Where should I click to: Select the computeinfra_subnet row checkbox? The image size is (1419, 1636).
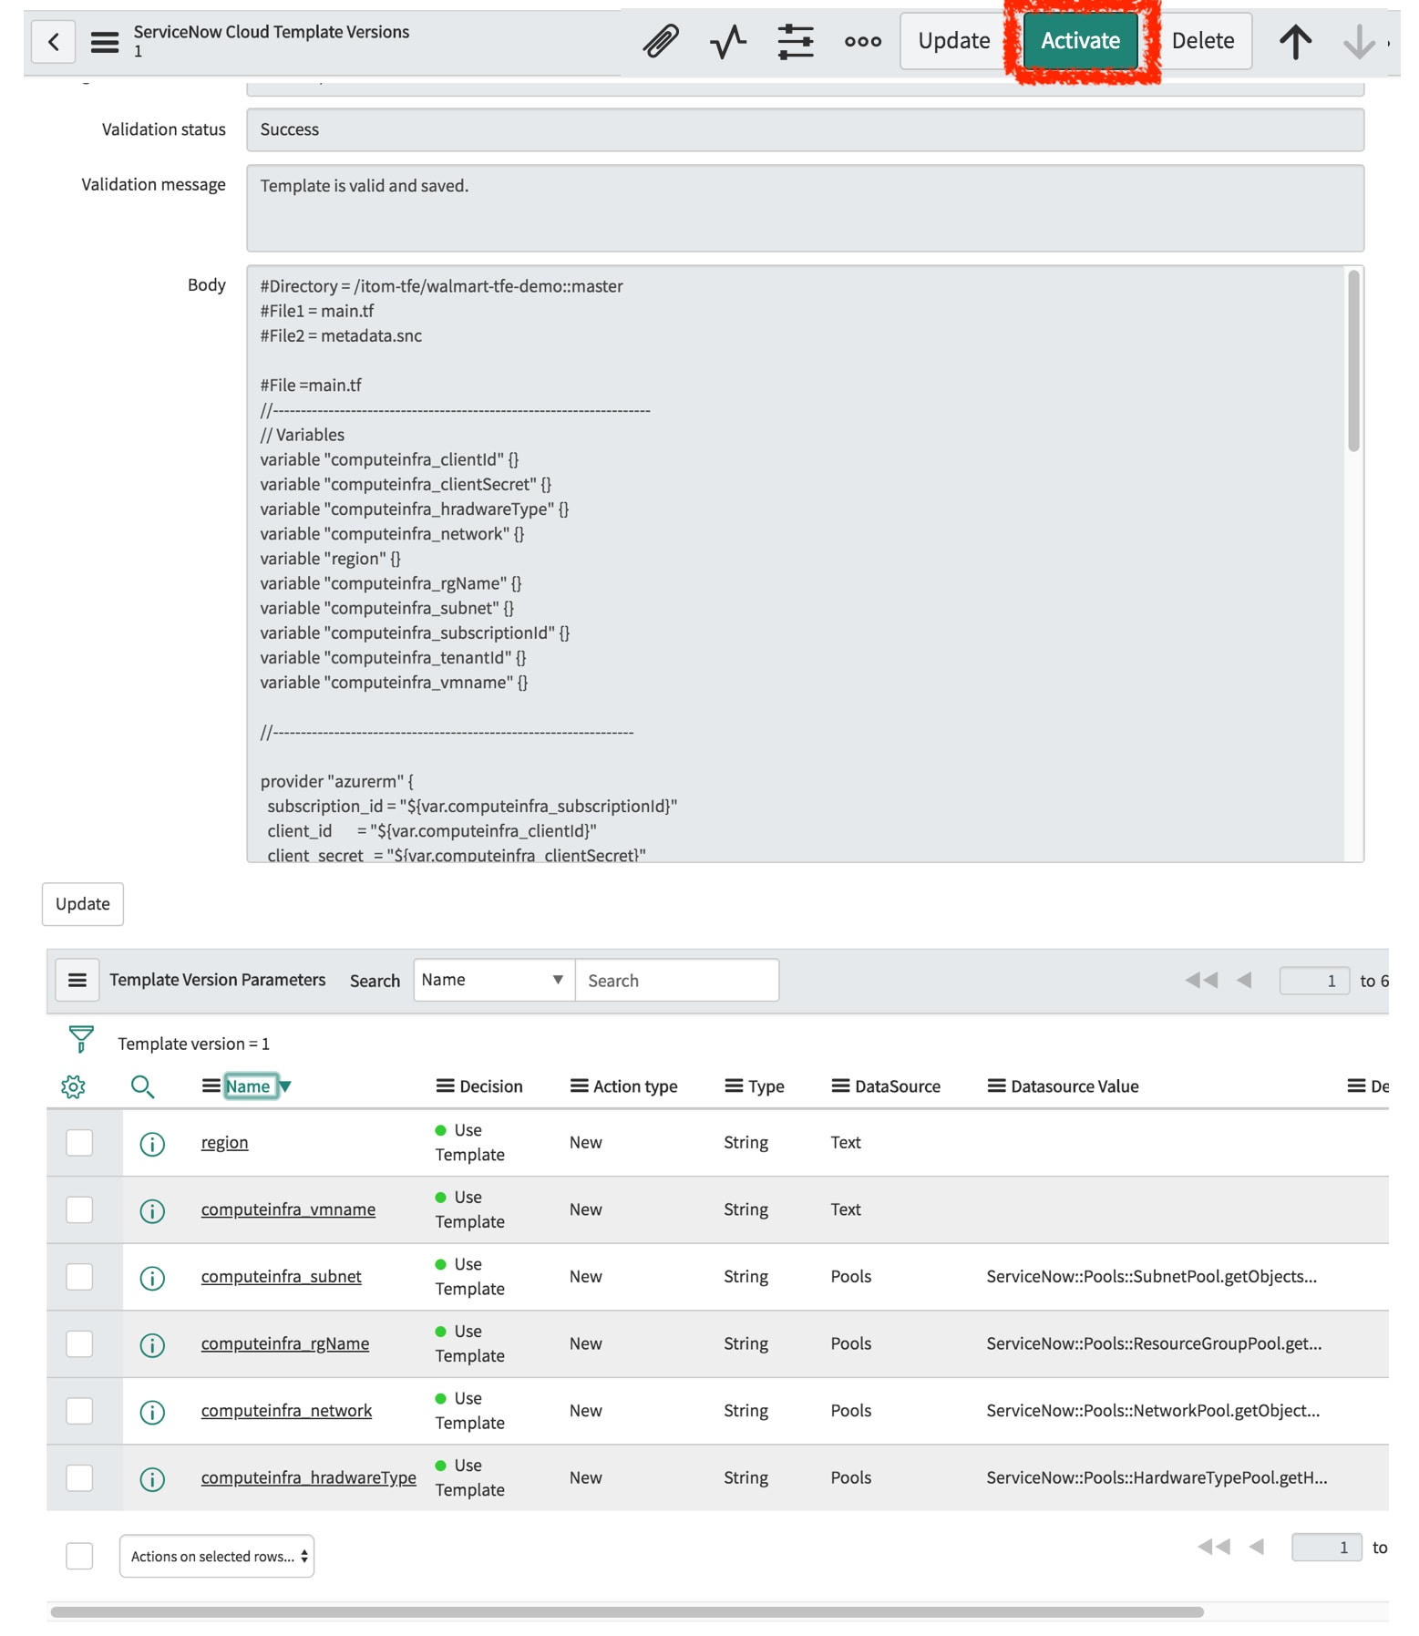click(79, 1276)
